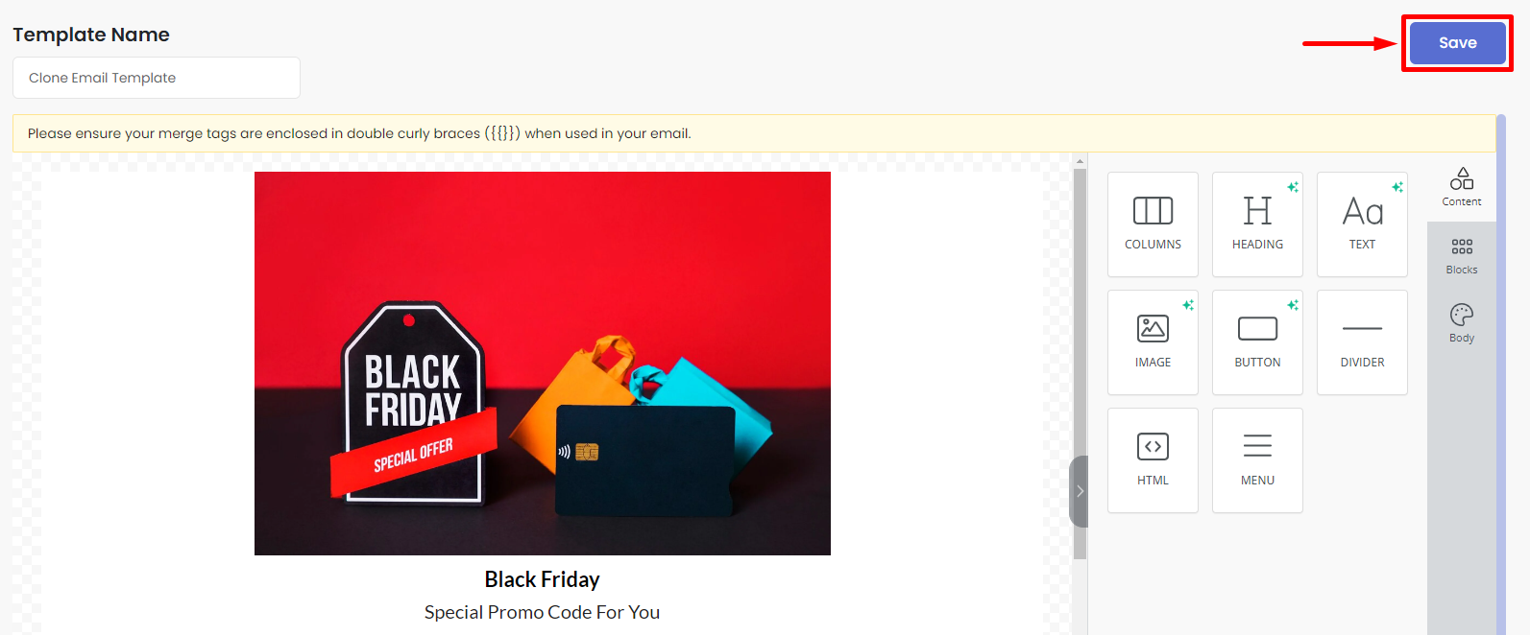
Task: Switch to the Blocks tab
Action: pos(1462,256)
